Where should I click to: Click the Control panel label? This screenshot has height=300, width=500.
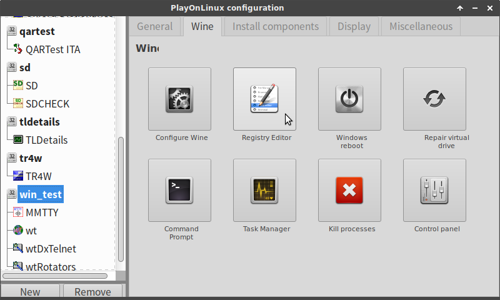coord(437,229)
